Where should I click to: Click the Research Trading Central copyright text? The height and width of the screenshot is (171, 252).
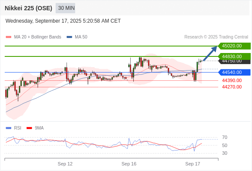[216, 37]
